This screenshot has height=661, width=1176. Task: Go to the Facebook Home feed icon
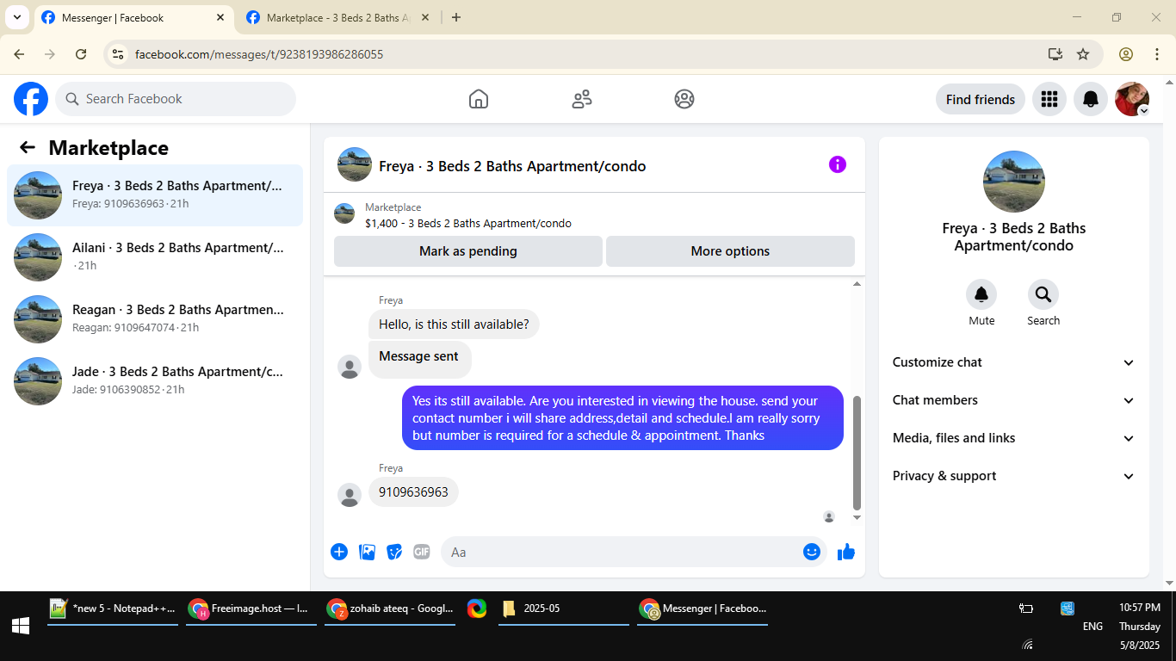click(x=479, y=99)
